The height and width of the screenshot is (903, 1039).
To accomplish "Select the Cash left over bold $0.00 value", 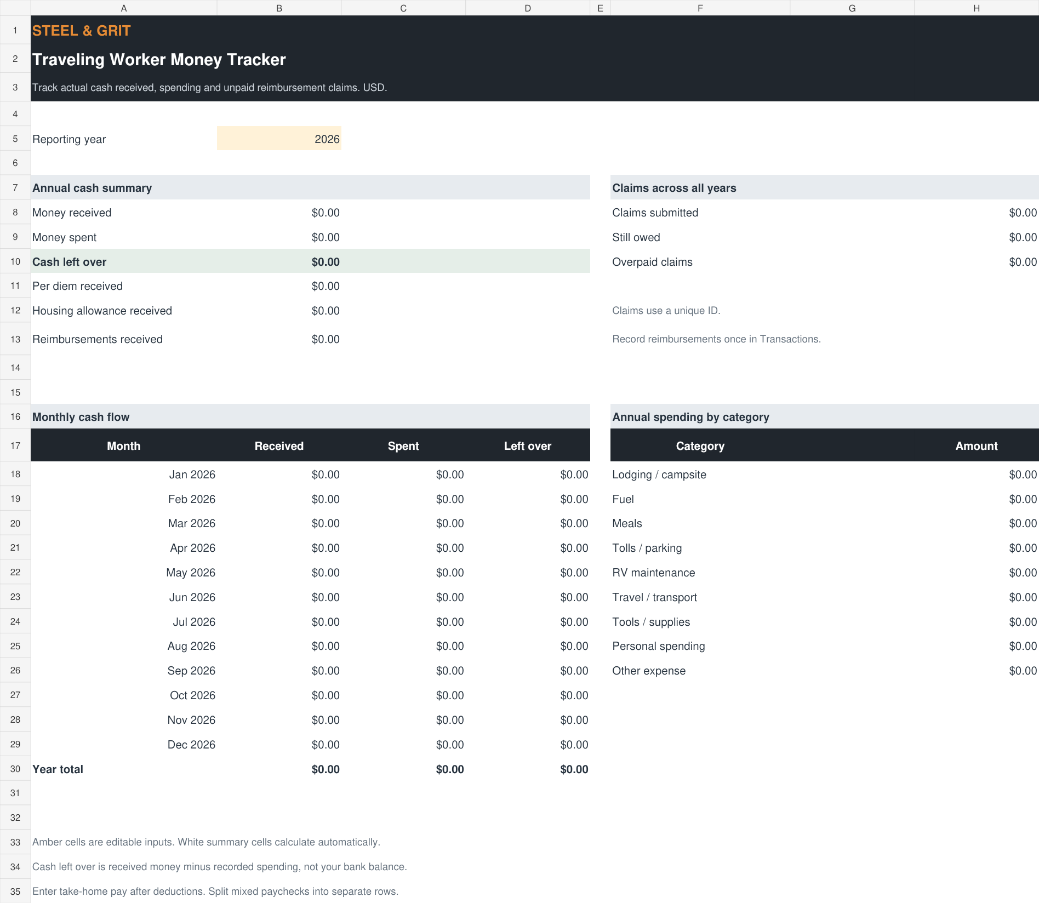I will (326, 262).
